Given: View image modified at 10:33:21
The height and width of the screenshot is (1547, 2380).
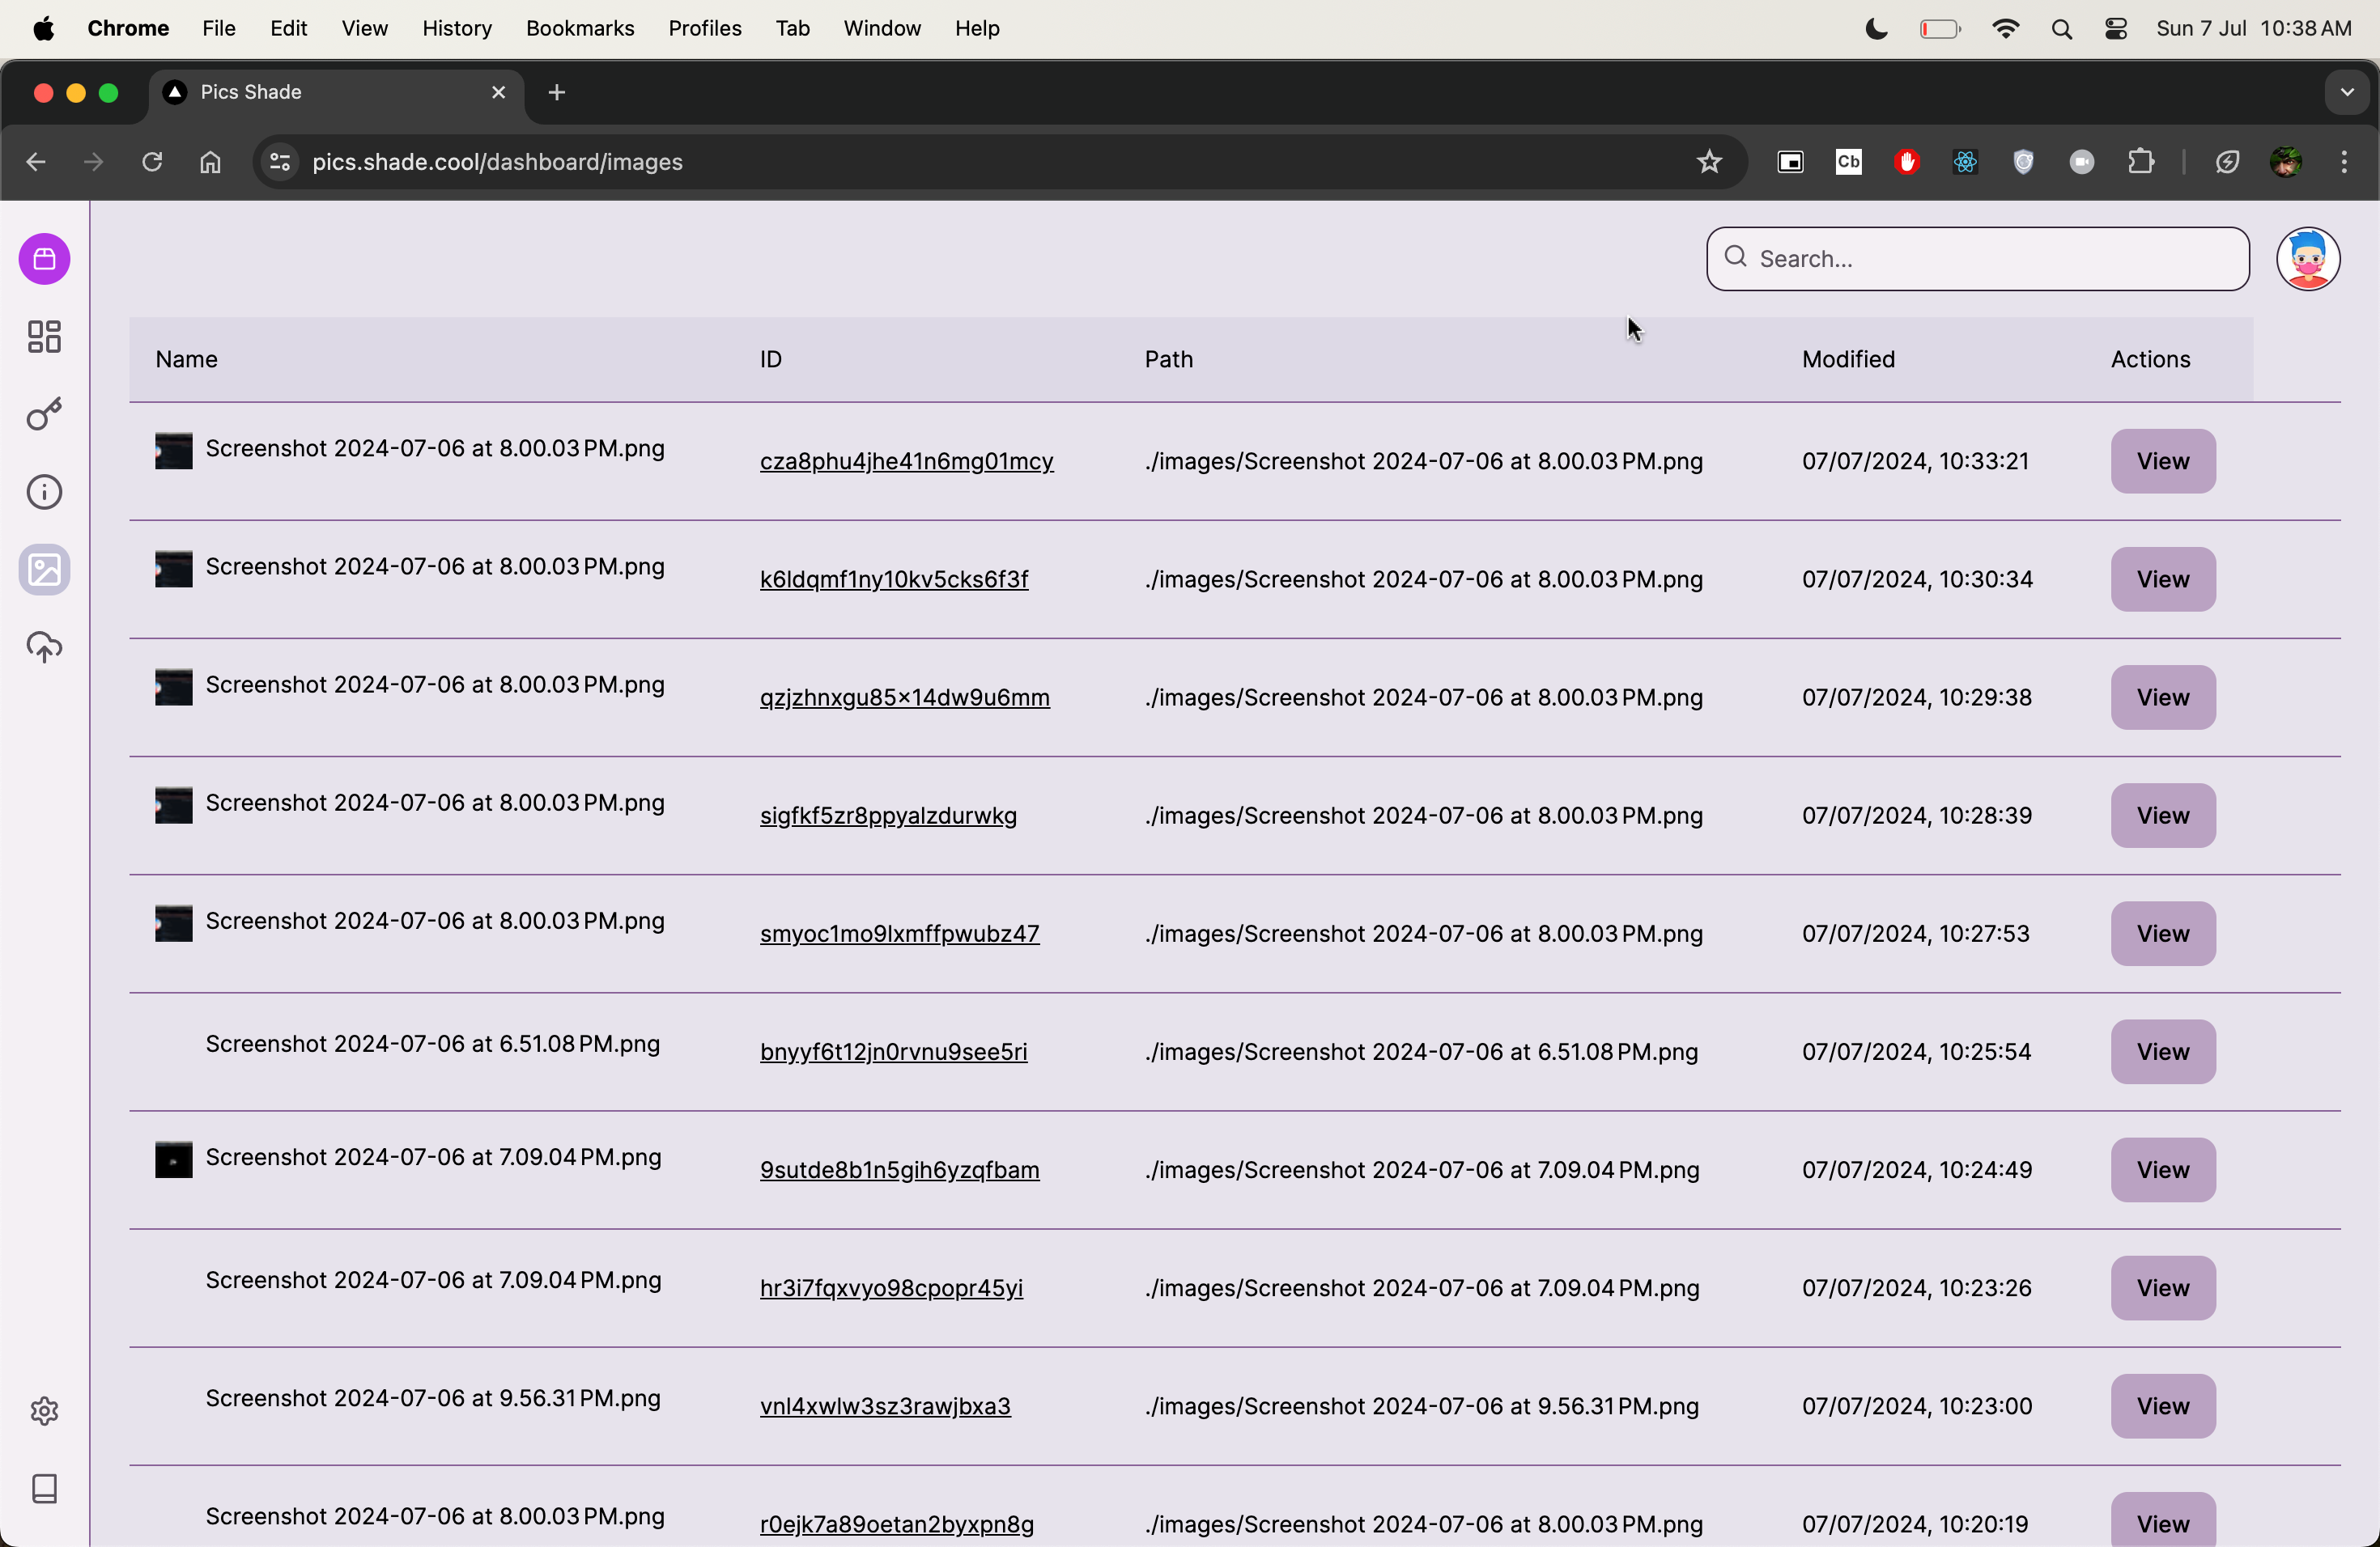Looking at the screenshot, I should pos(2162,462).
